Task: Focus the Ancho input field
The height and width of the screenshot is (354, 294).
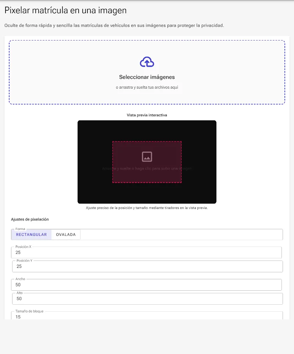Action: click(146, 285)
